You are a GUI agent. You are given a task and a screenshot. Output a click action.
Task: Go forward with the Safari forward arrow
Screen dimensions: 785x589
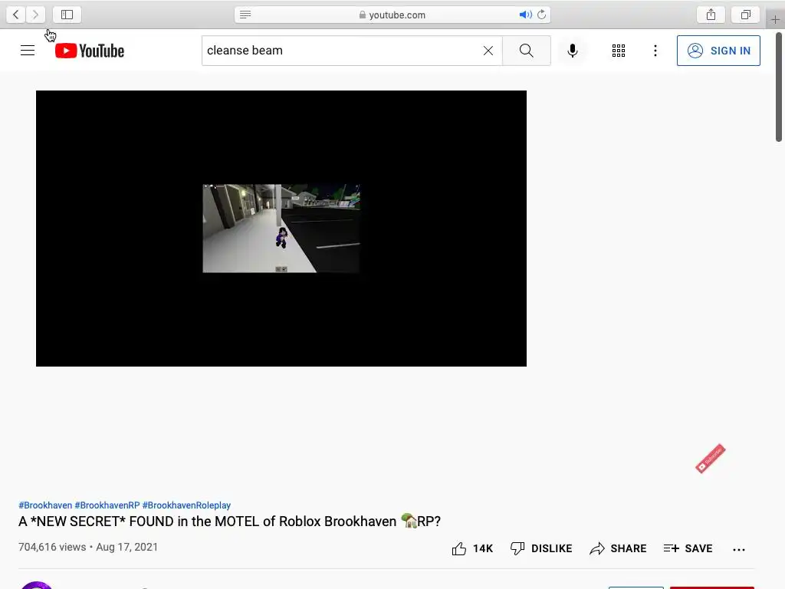pos(35,15)
